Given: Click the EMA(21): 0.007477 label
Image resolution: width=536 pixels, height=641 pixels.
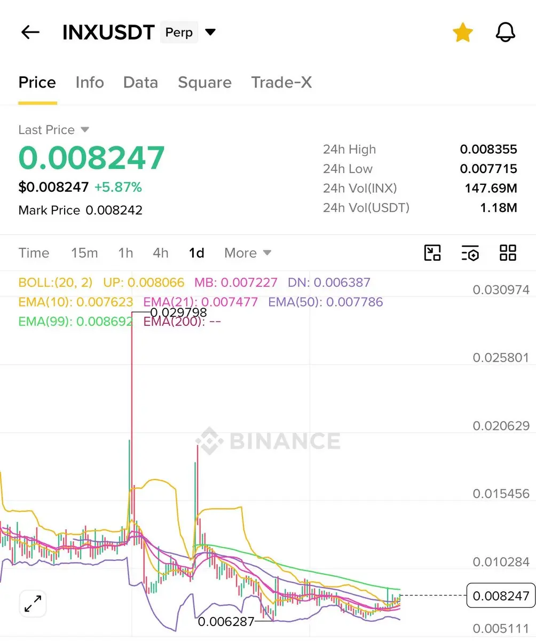Looking at the screenshot, I should 201,302.
